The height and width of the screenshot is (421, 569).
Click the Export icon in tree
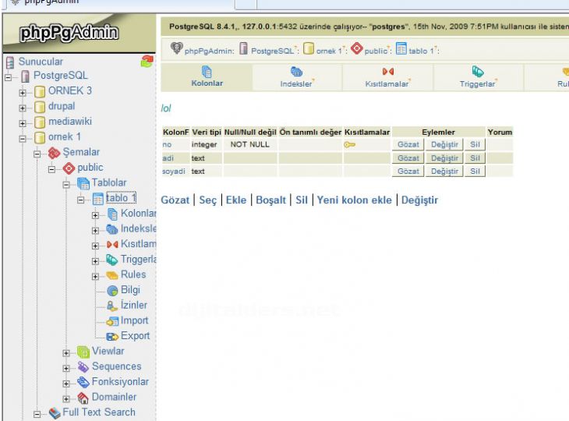(112, 337)
